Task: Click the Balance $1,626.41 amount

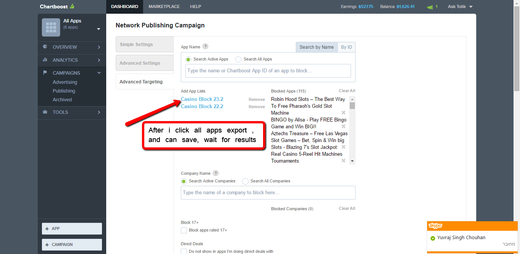Action: coord(405,6)
